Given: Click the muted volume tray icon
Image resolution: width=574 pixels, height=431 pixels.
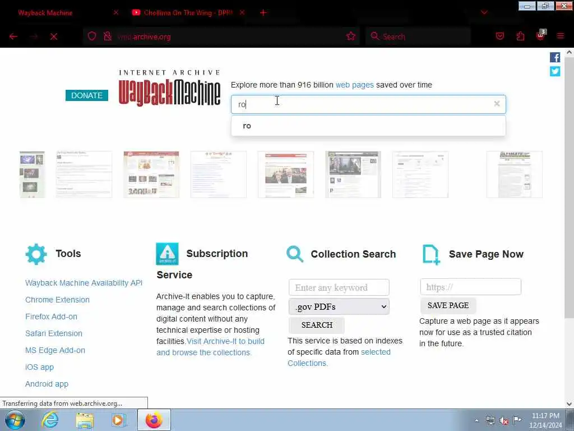Looking at the screenshot, I should tap(504, 421).
